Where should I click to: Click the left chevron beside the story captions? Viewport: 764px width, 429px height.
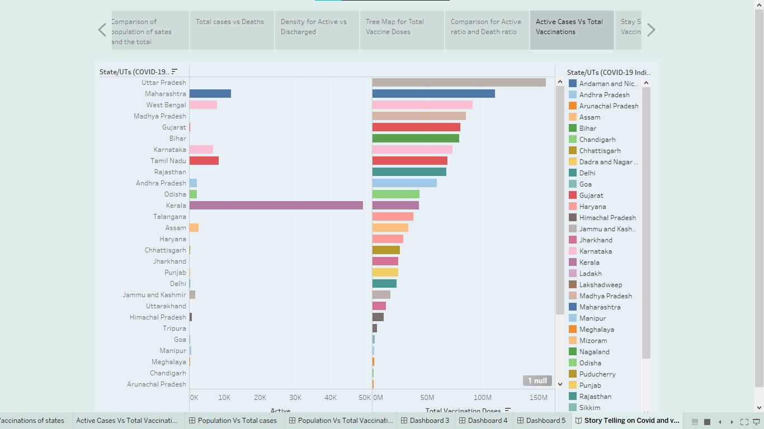pos(101,29)
